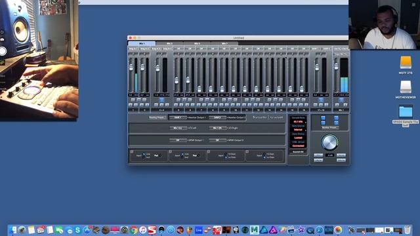
Task: Mute channel 7 in the mixer
Action: coord(199,105)
